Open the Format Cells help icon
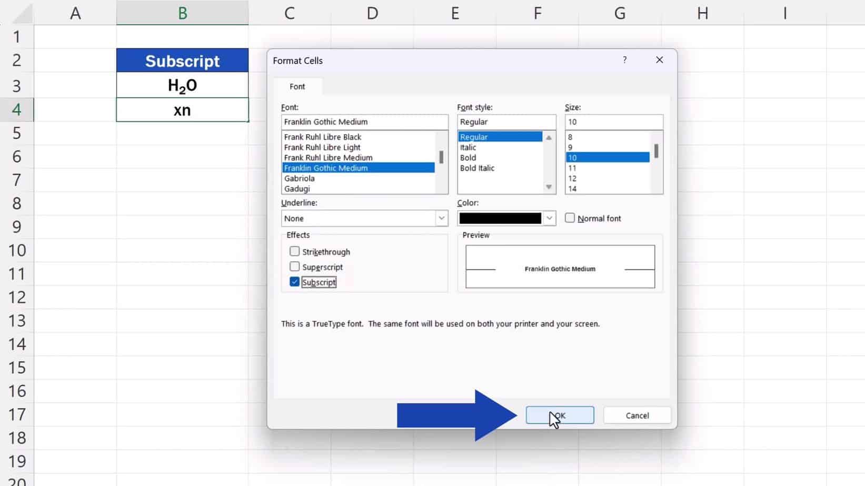 coord(625,60)
